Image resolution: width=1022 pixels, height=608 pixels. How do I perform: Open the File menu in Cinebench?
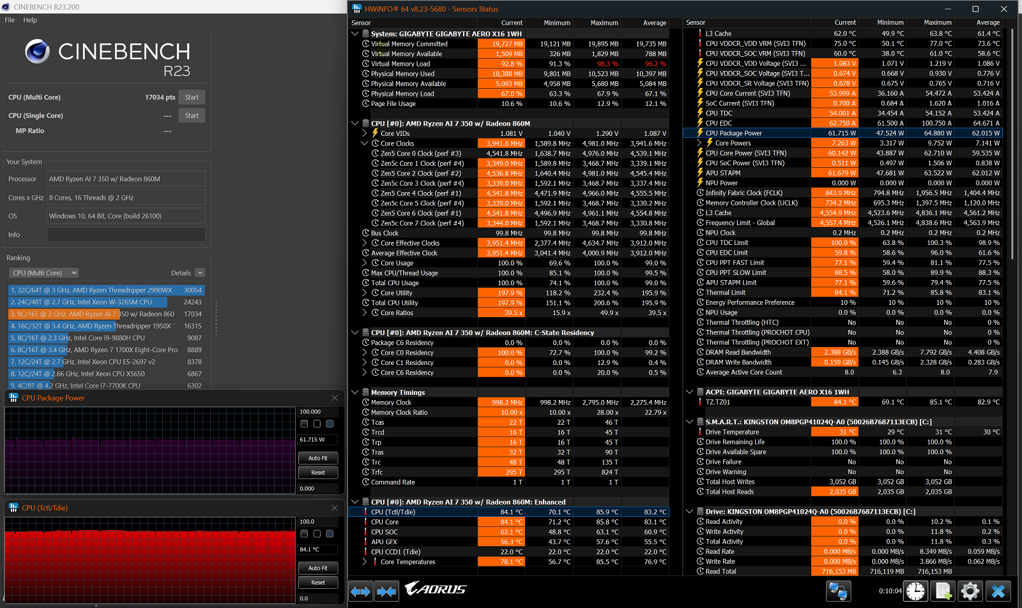pyautogui.click(x=10, y=20)
